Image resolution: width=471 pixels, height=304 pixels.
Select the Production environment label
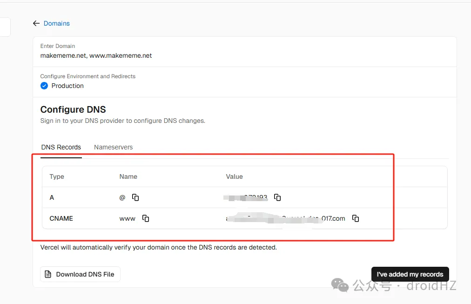point(67,86)
